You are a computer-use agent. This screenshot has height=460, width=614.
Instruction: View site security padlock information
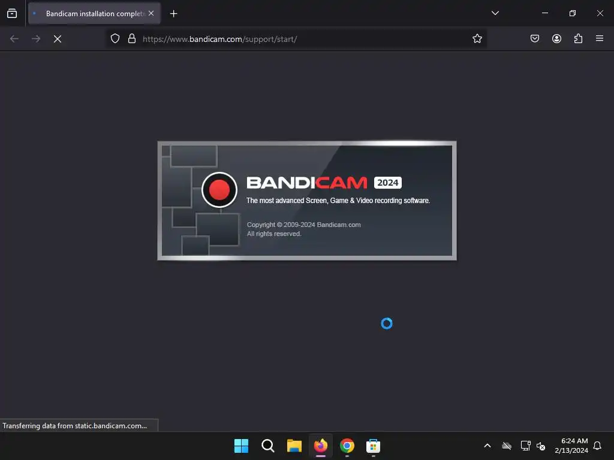132,39
